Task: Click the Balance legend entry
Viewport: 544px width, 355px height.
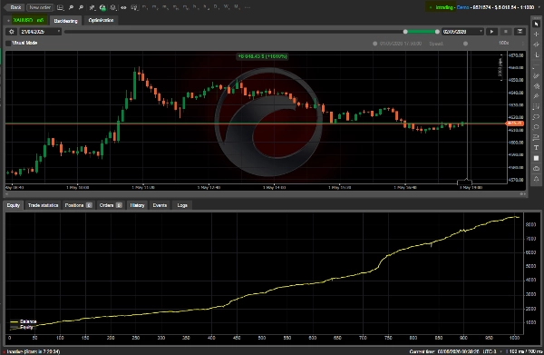Action: (24, 321)
